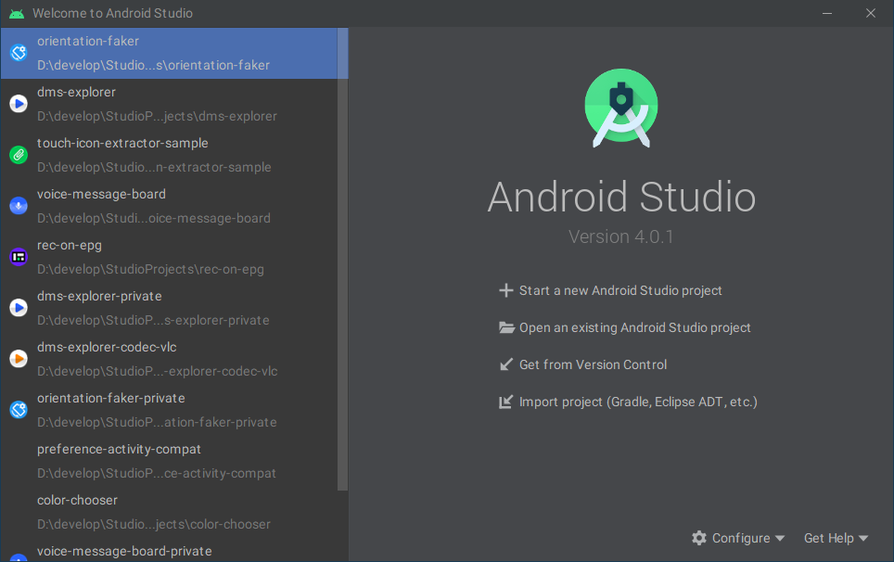Open the Configure menu label
894x562 pixels.
point(741,538)
